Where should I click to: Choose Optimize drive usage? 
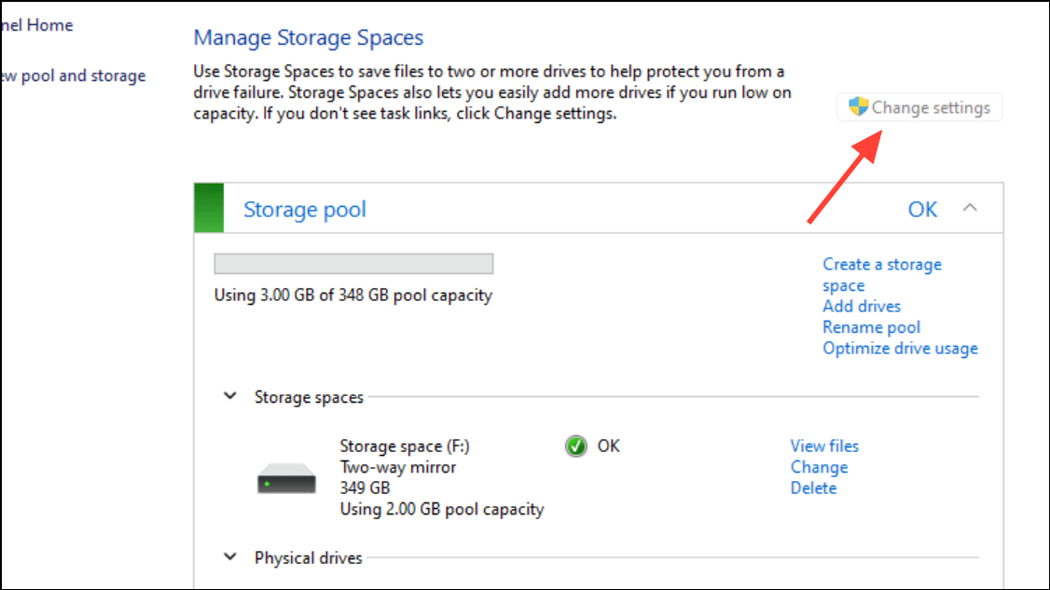(899, 348)
